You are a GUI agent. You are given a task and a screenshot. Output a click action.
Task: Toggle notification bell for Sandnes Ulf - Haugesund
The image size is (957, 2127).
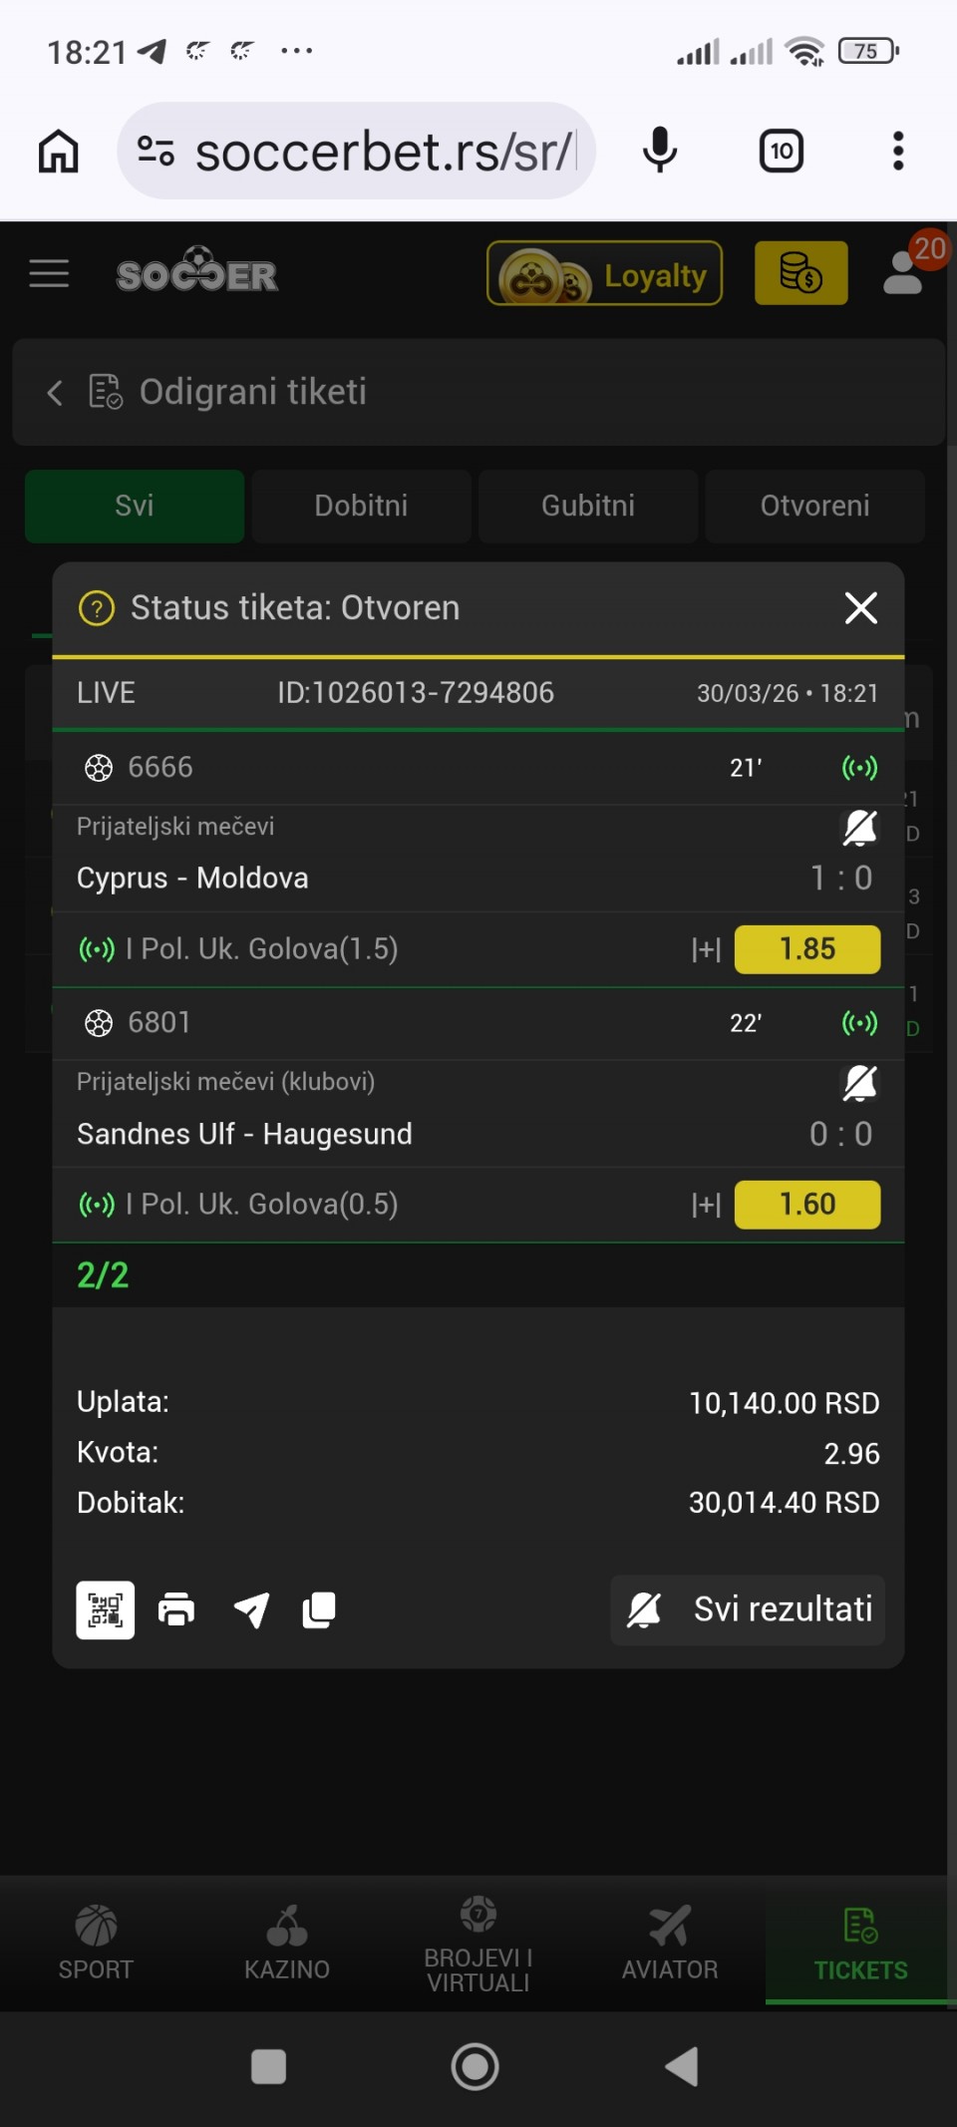click(x=859, y=1082)
